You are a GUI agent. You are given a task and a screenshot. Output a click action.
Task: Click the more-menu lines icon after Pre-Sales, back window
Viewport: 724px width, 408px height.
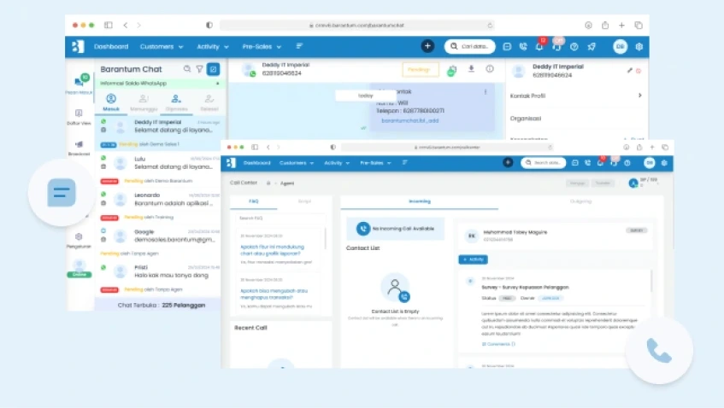pos(299,46)
